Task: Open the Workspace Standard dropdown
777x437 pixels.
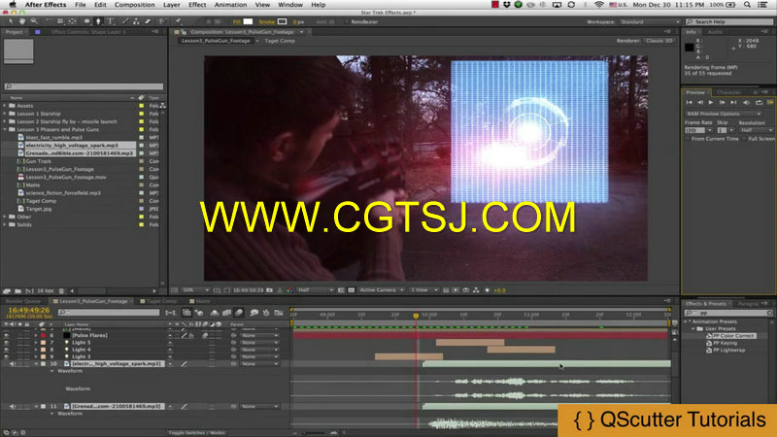Action: [x=650, y=21]
